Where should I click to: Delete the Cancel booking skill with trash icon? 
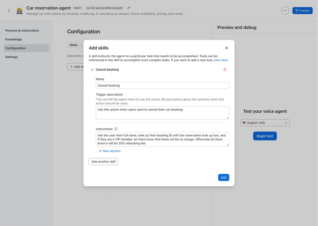225,70
